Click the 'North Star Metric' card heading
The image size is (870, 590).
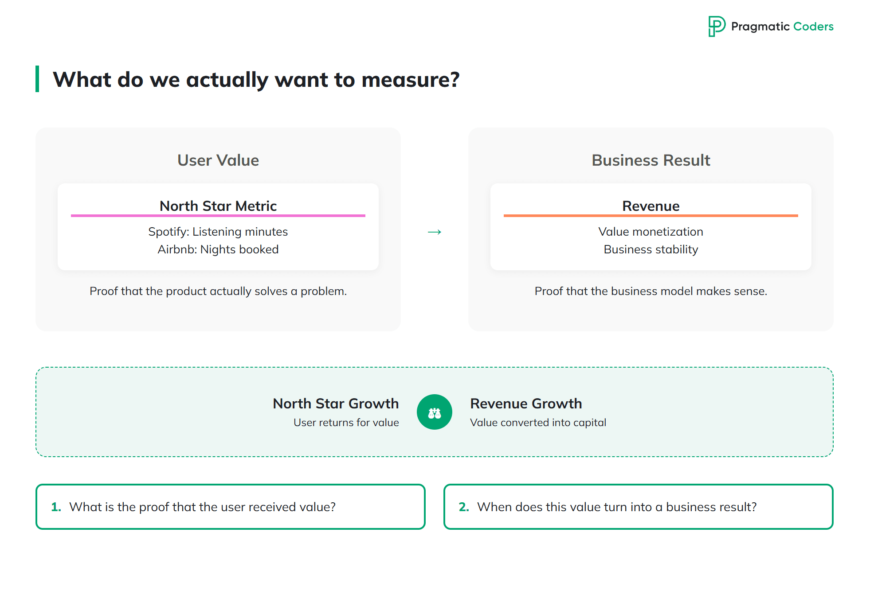pos(218,206)
